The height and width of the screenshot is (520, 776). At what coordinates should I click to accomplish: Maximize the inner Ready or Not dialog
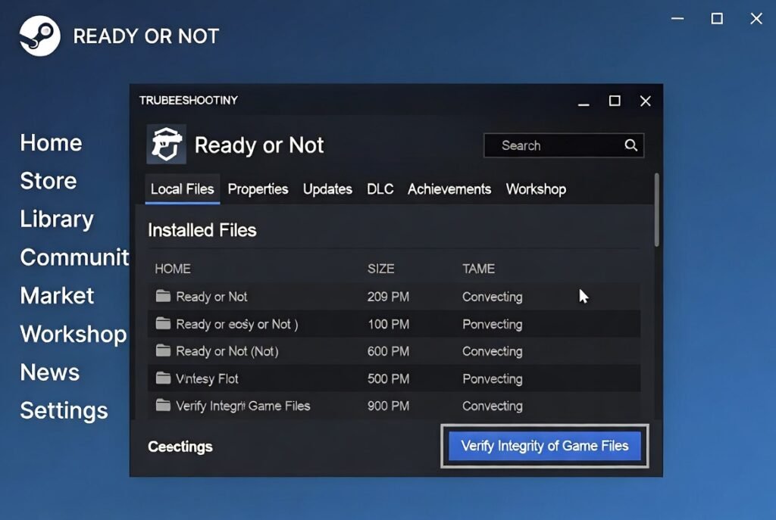pyautogui.click(x=615, y=101)
